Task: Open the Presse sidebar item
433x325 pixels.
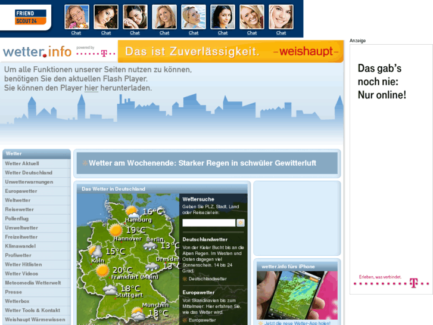Action: (x=36, y=292)
